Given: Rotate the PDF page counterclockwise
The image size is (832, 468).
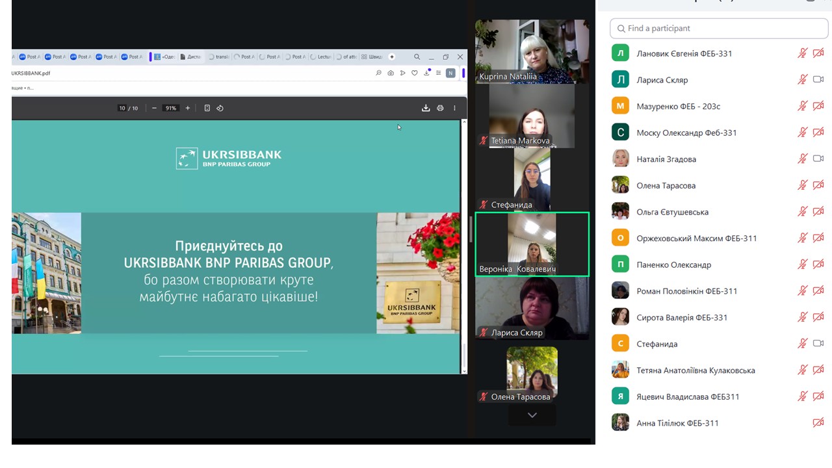Looking at the screenshot, I should pyautogui.click(x=220, y=108).
